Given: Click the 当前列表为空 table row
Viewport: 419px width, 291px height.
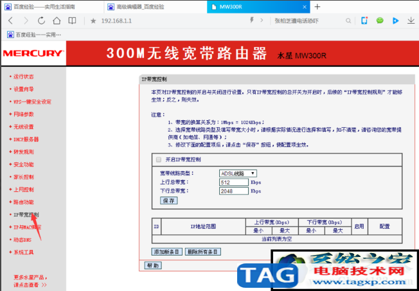Looking at the screenshot, I should coord(276,239).
